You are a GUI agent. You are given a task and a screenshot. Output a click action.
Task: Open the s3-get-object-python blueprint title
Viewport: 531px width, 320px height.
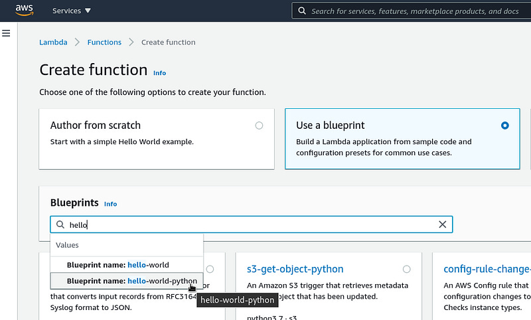tap(295, 269)
